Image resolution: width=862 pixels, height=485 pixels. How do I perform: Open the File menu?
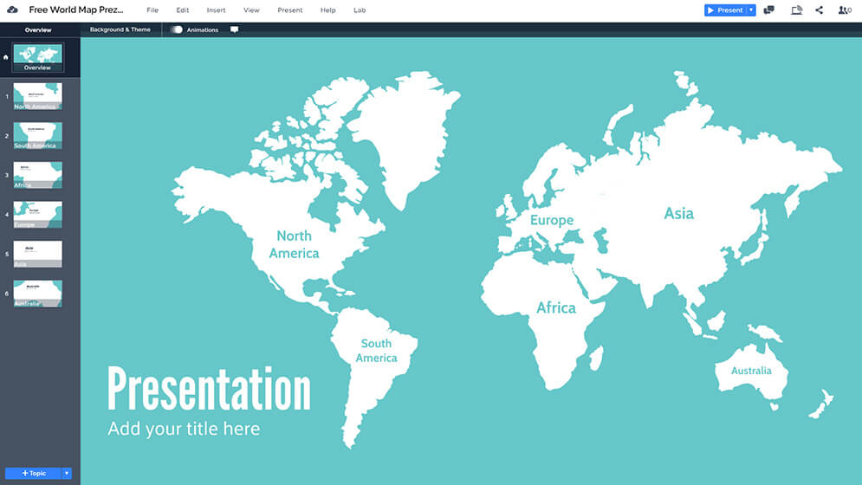coord(152,10)
